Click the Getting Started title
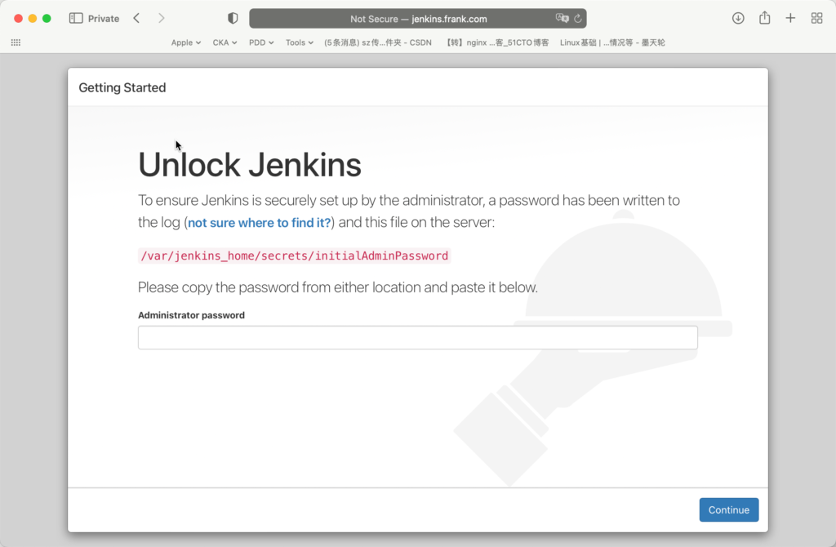 tap(122, 87)
